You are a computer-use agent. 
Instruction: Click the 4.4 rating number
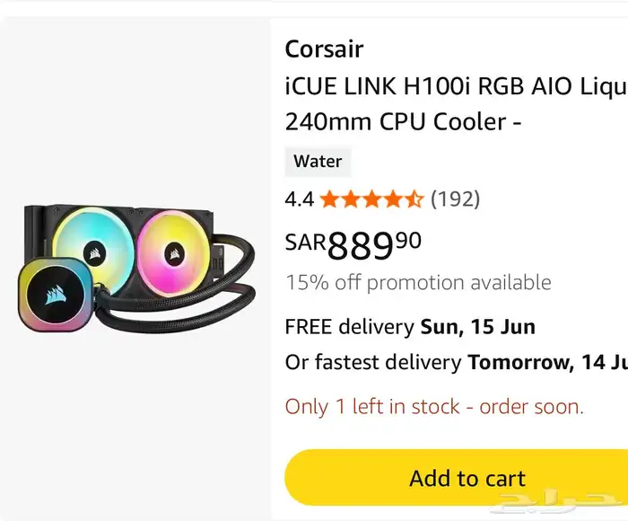pyautogui.click(x=299, y=199)
